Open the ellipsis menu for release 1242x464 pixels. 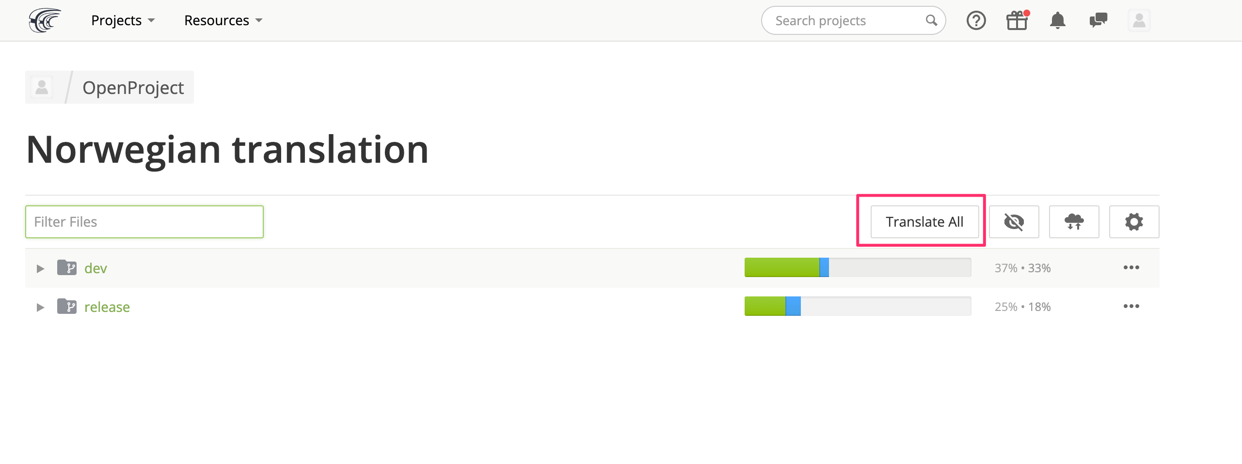pyautogui.click(x=1132, y=306)
